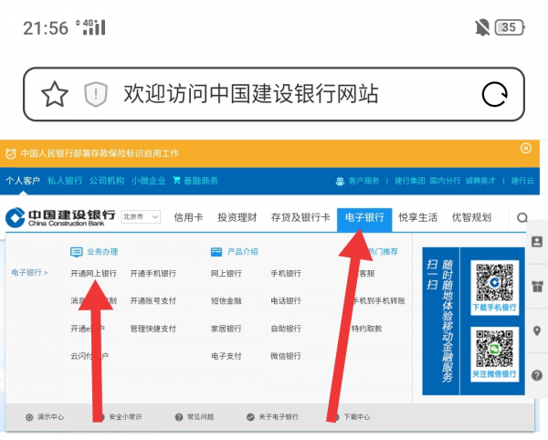Close the orange announcement banner

click(526, 148)
